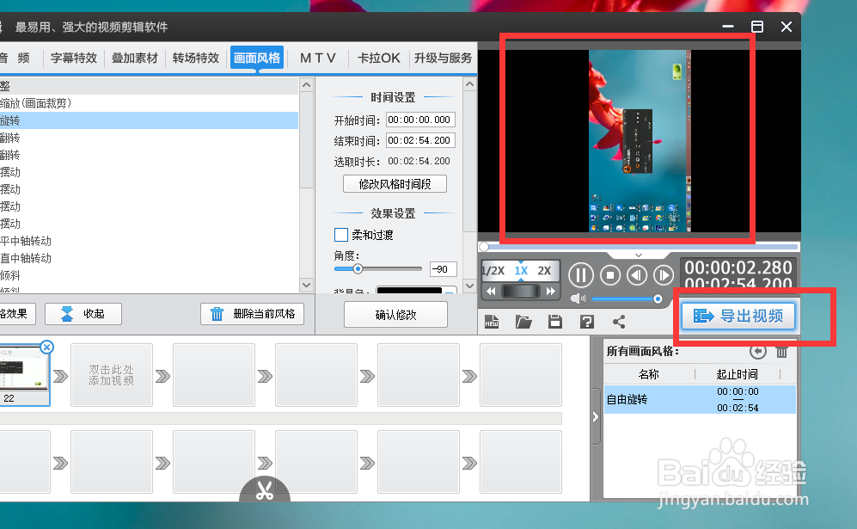Save the project with floppy icon
This screenshot has height=529, width=857.
(555, 322)
